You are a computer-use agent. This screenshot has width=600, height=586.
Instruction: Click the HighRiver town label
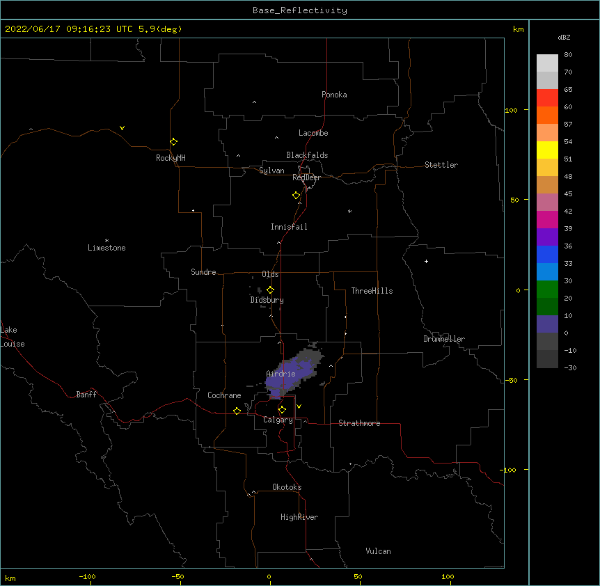299,517
